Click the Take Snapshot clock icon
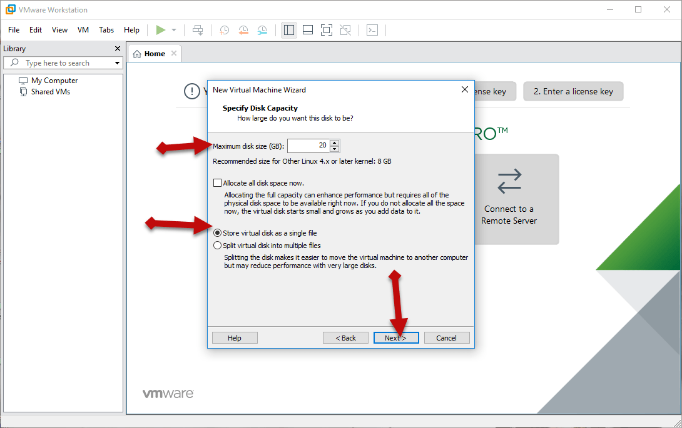Screen dimensions: 682x428 tap(224, 30)
